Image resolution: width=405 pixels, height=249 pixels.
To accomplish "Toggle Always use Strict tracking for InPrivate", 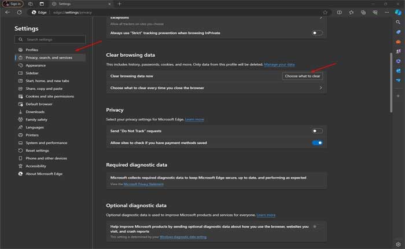I will (317, 33).
